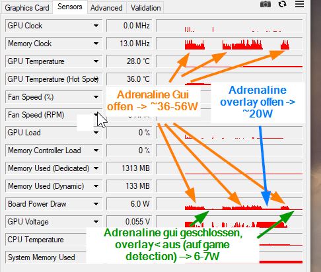Open the Advanced tab
This screenshot has height=272, width=321.
106,8
